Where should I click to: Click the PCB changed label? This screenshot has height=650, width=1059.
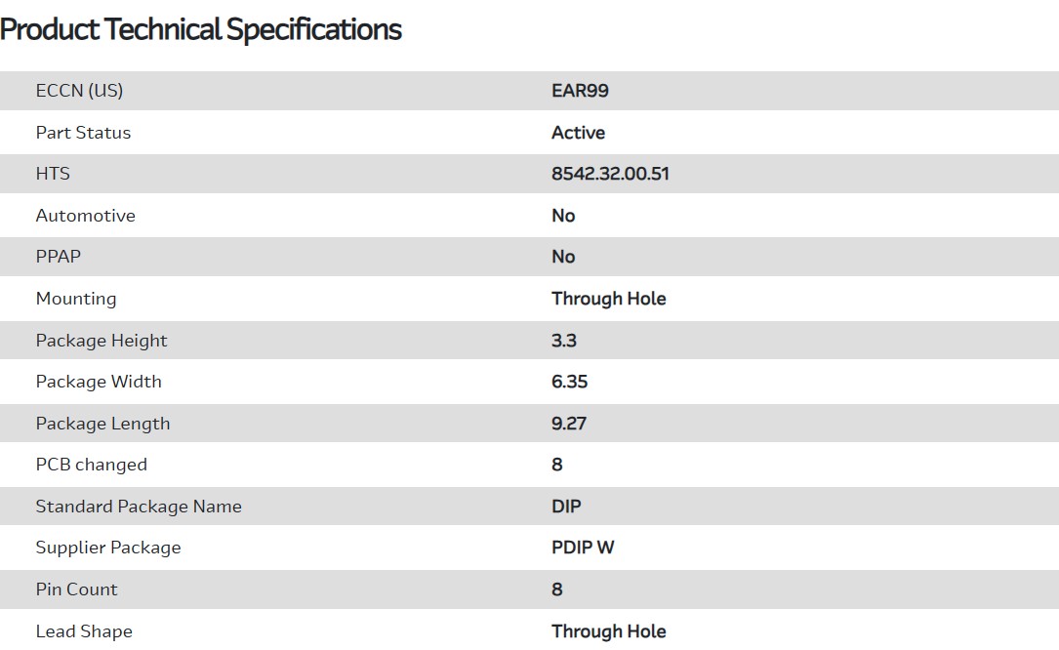click(91, 465)
